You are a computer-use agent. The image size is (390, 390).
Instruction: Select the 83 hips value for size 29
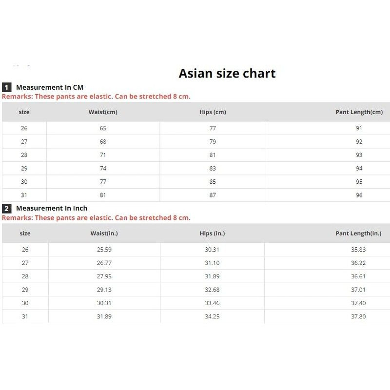pyautogui.click(x=213, y=169)
